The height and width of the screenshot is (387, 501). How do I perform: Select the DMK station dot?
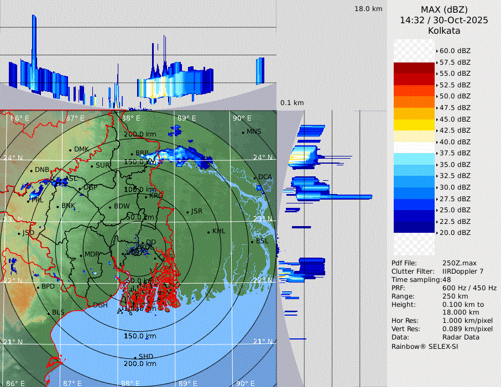[70, 150]
